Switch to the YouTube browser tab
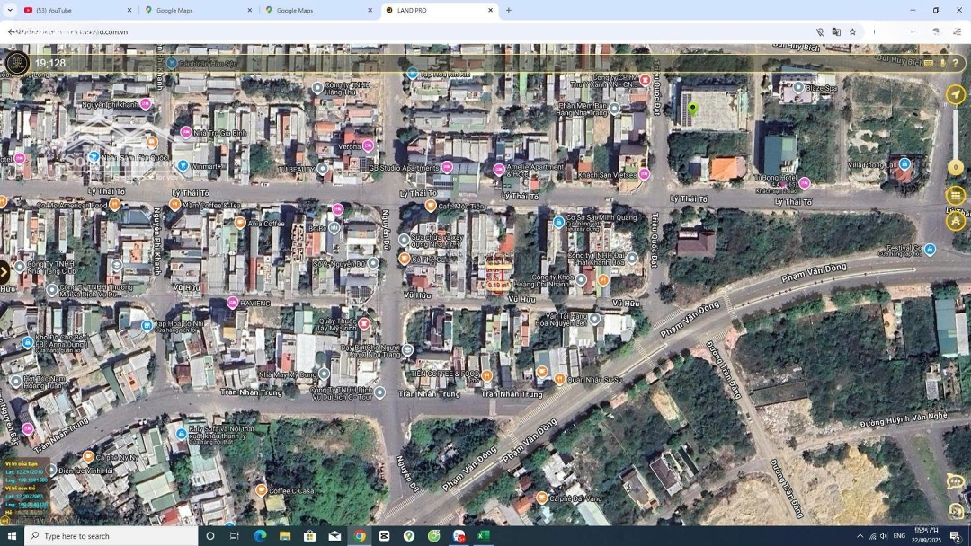The image size is (971, 546). point(76,11)
